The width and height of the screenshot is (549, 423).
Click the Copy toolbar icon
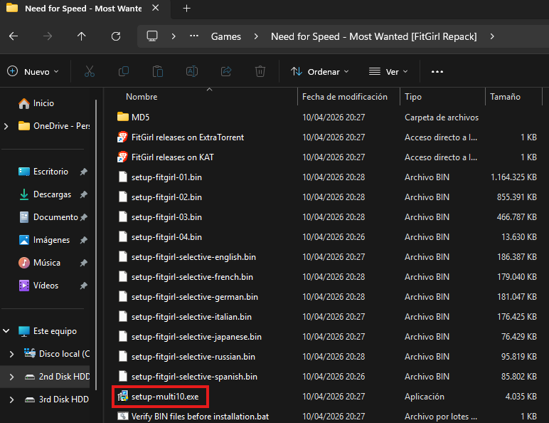pos(124,71)
